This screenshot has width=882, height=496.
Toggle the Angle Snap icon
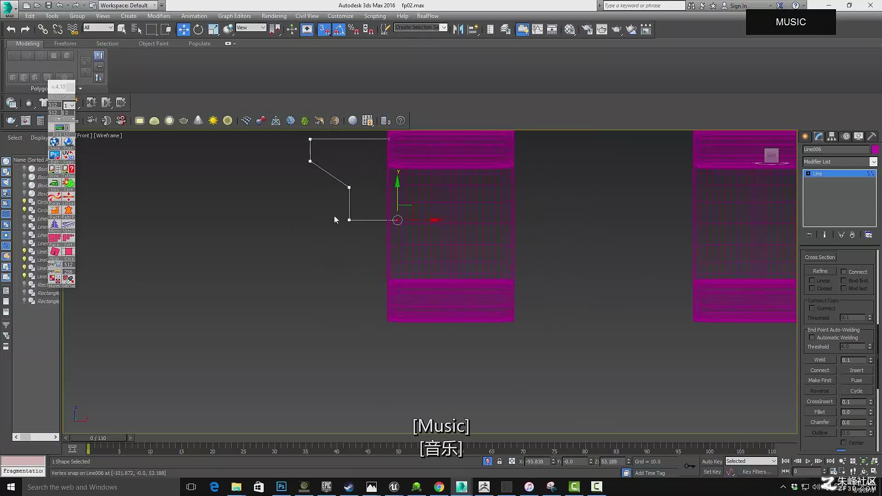coord(339,29)
